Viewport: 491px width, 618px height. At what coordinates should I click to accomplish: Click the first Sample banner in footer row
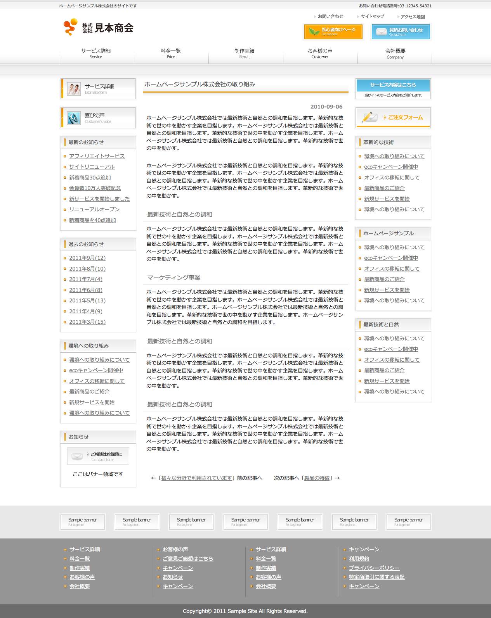(x=83, y=521)
